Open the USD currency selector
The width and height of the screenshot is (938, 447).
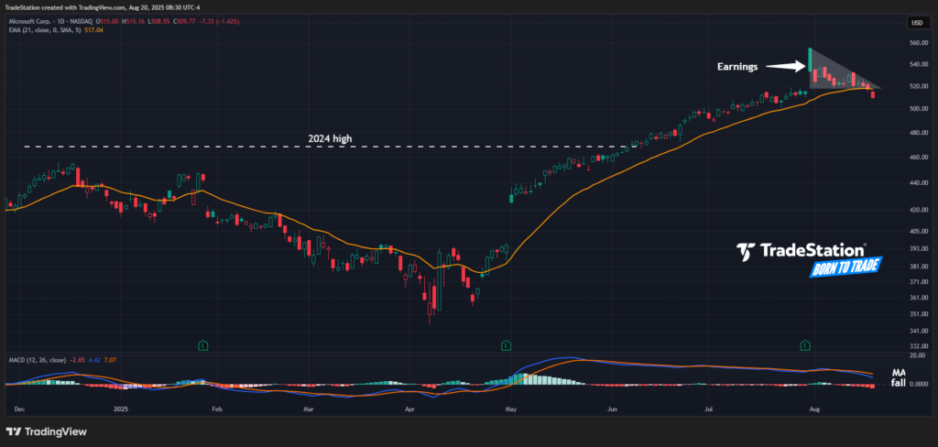point(915,23)
